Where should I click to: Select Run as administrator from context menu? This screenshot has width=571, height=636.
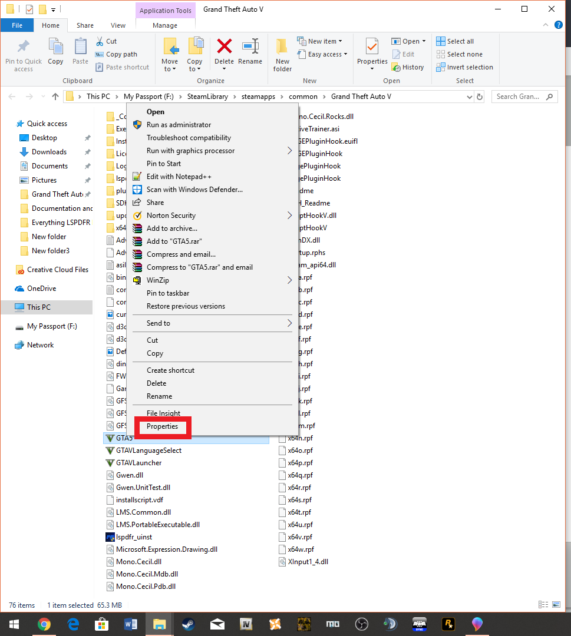pyautogui.click(x=213, y=124)
